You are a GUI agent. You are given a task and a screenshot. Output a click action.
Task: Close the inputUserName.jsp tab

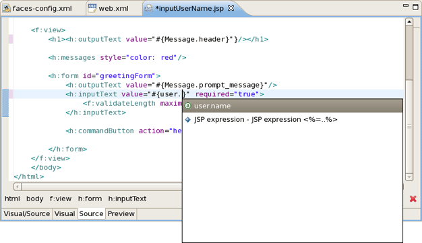pyautogui.click(x=231, y=8)
